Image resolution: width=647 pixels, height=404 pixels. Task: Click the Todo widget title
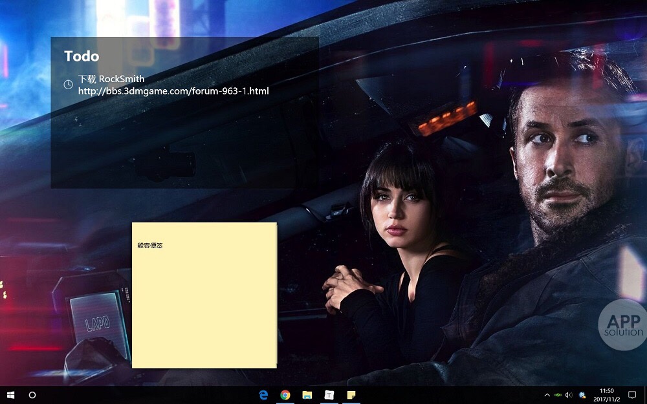[82, 56]
